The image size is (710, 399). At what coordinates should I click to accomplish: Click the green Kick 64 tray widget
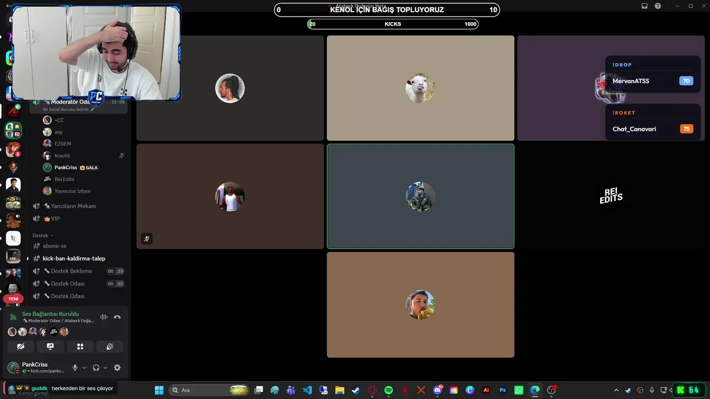[x=689, y=390]
